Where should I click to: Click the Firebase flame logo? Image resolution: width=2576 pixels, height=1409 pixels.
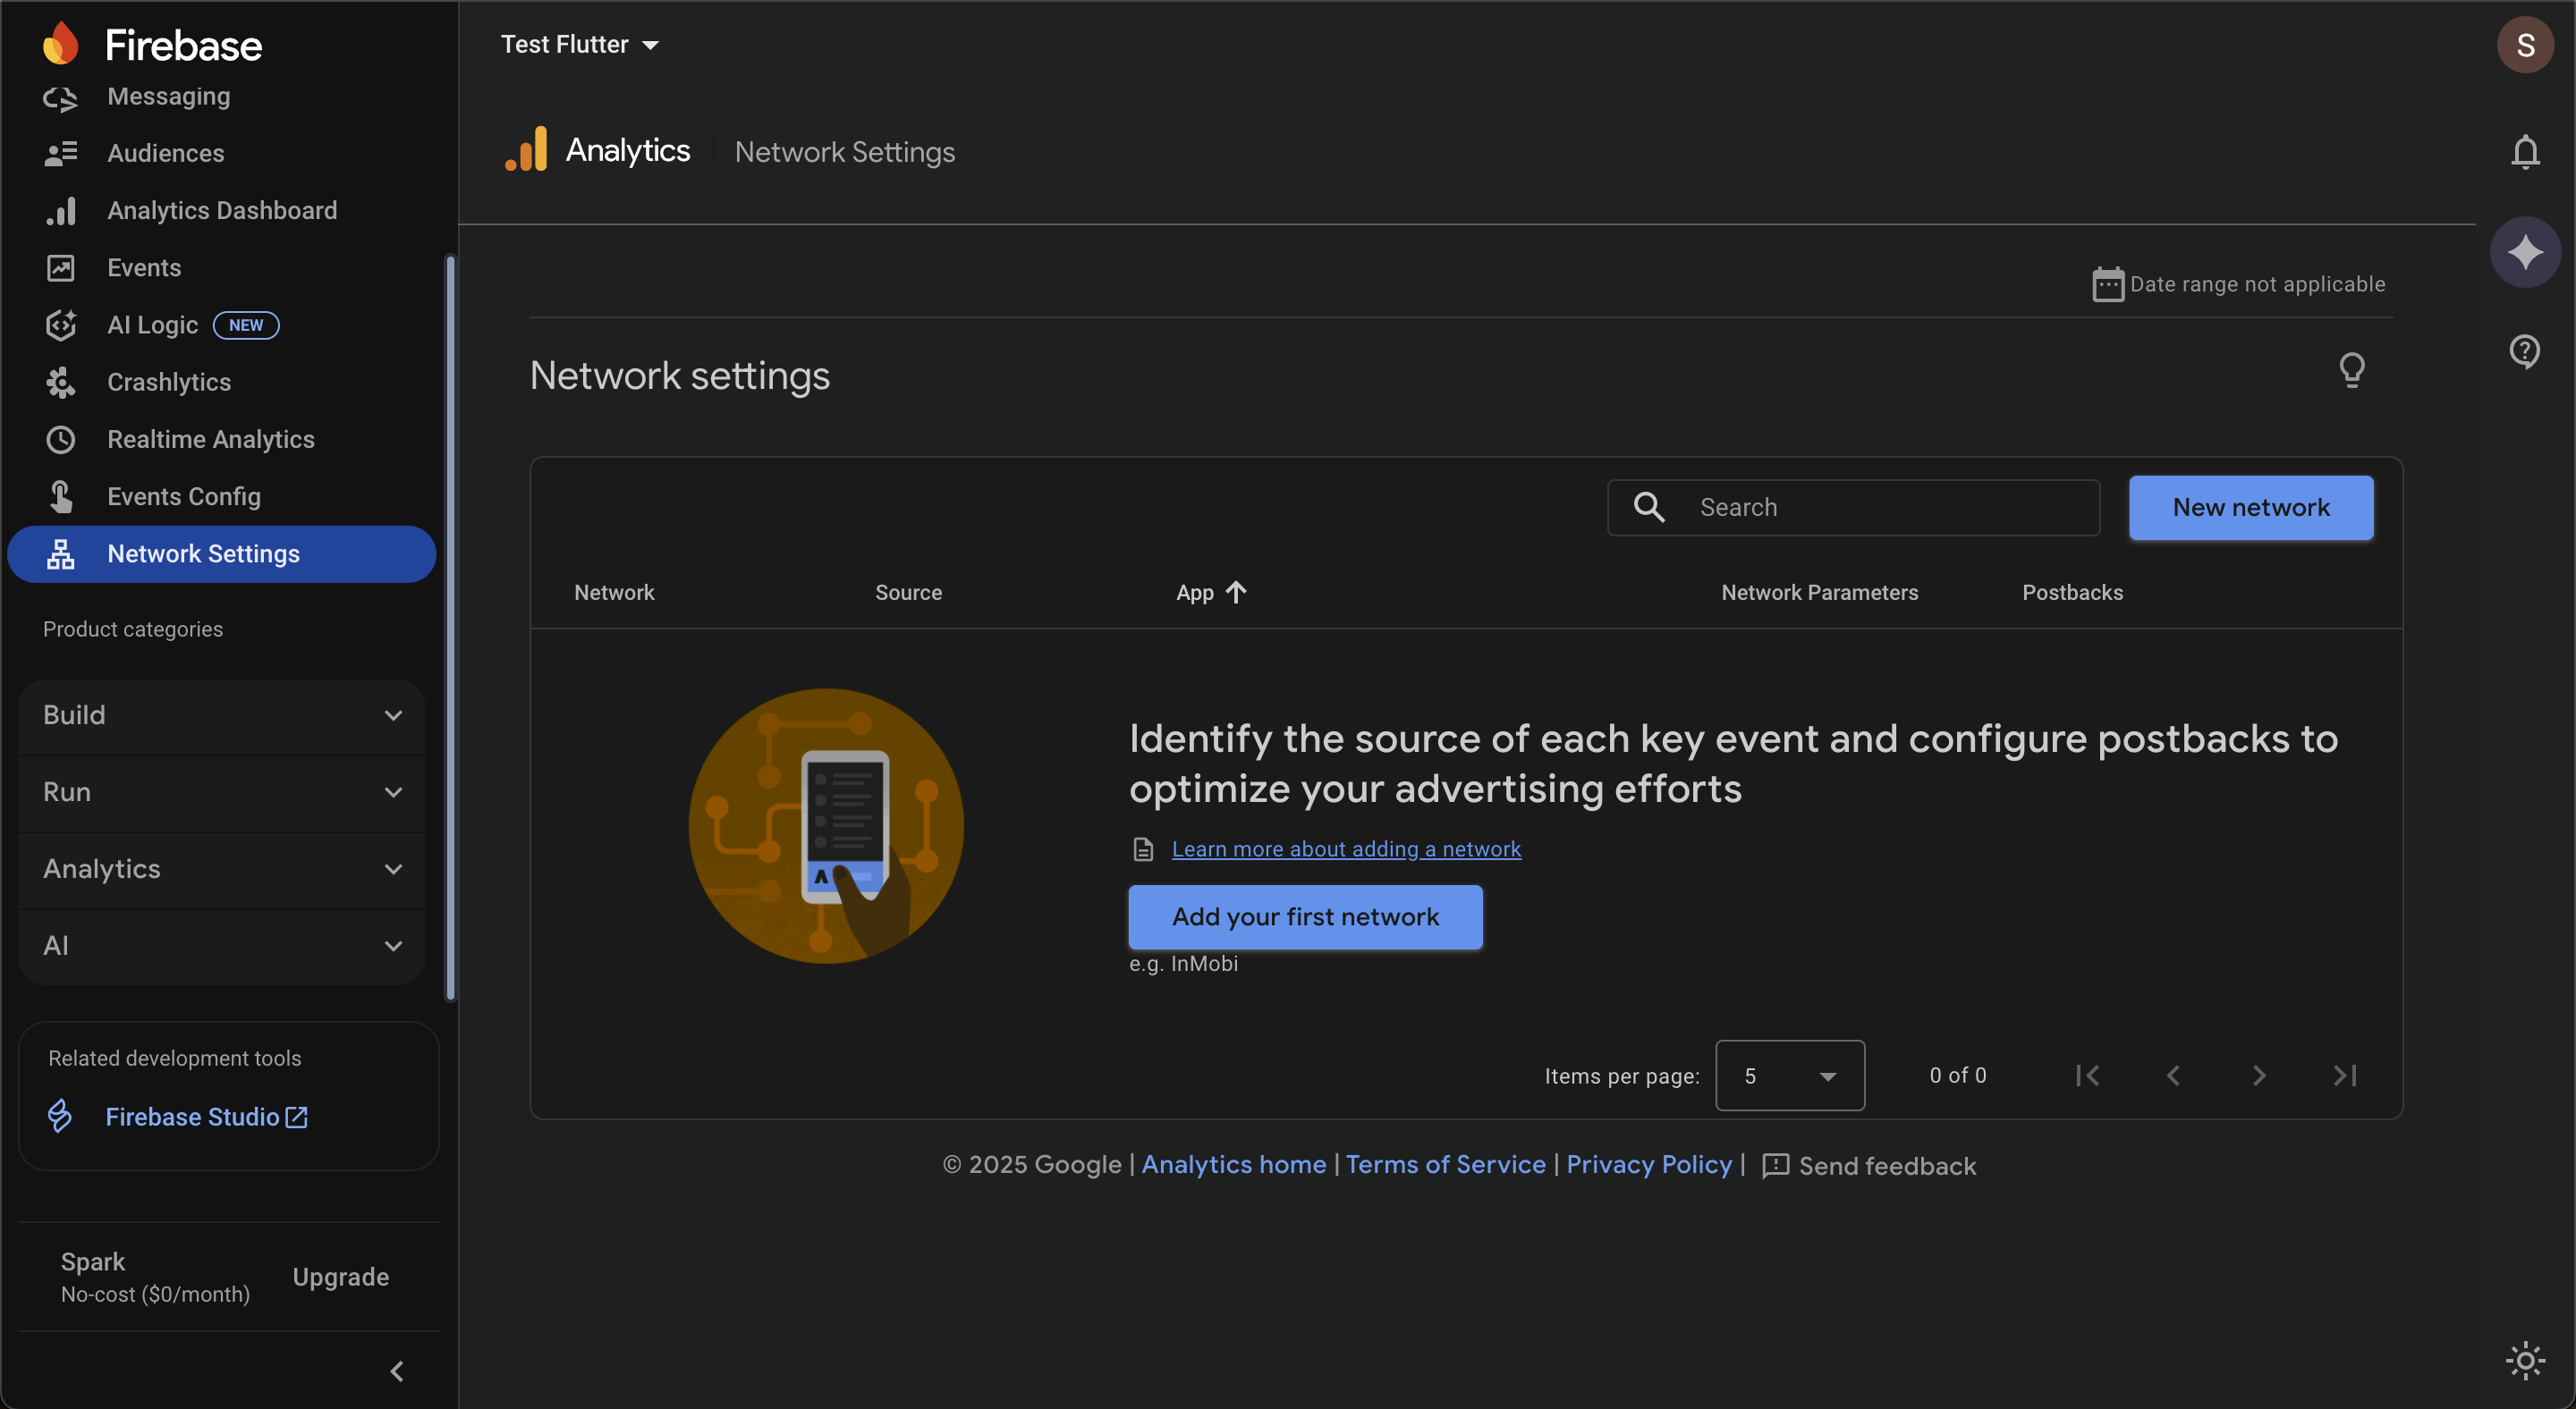pyautogui.click(x=61, y=44)
